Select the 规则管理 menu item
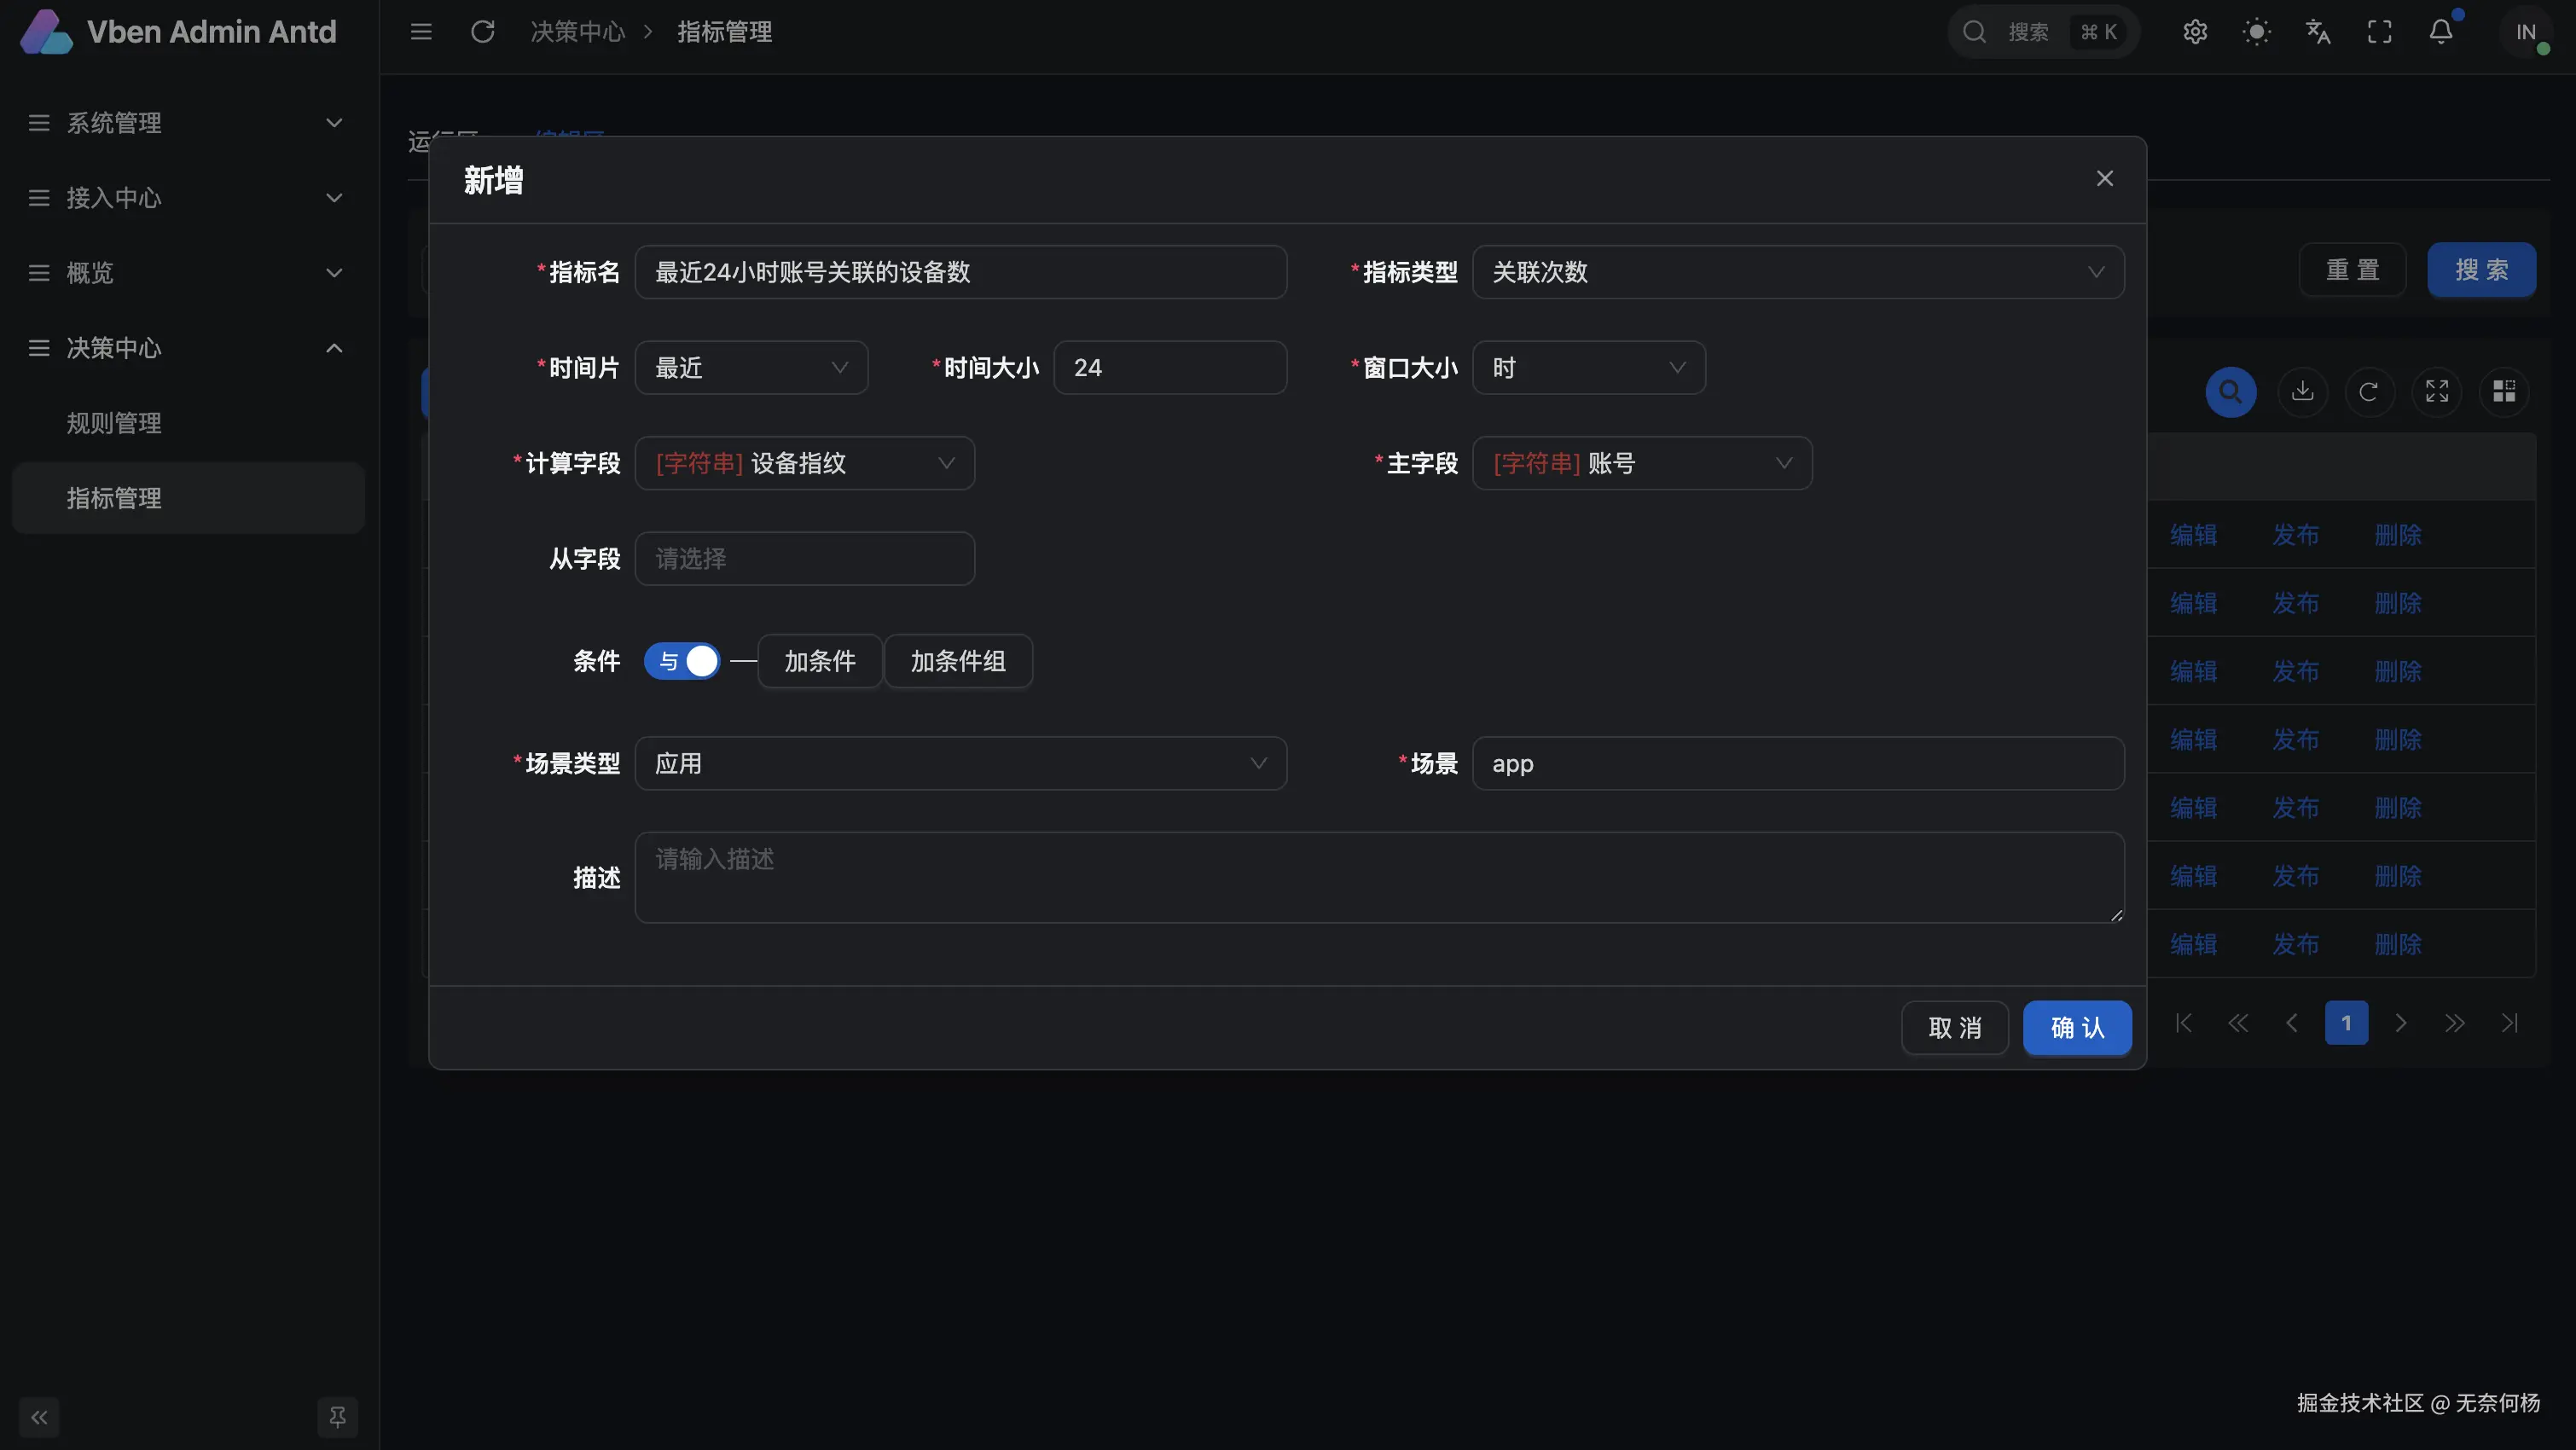This screenshot has width=2576, height=1450. click(x=114, y=423)
